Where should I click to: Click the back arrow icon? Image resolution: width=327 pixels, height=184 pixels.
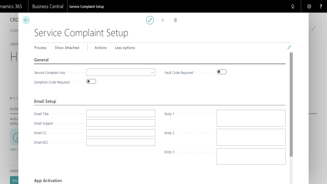tap(26, 20)
